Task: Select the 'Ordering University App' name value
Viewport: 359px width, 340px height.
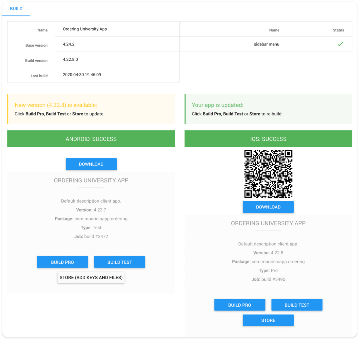Action: (85, 29)
